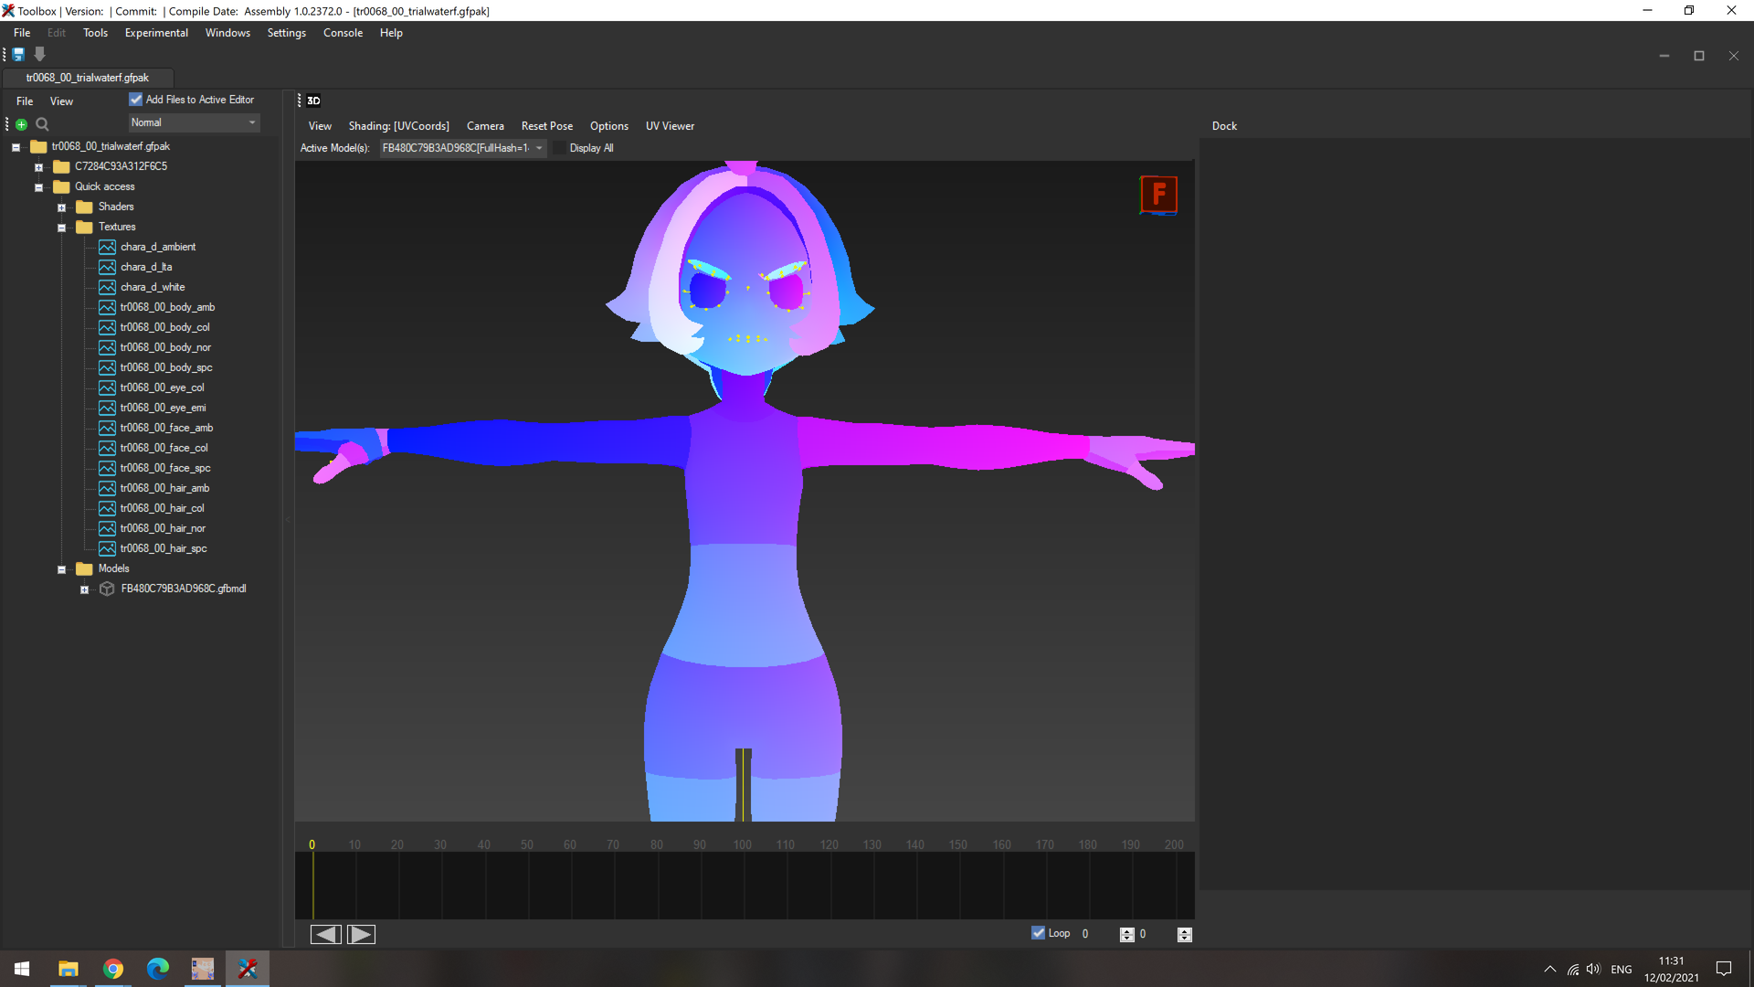Collapse the tr0068_00_trialwaterf.gfpak root node
Viewport: 1754px width, 987px height.
(x=16, y=147)
